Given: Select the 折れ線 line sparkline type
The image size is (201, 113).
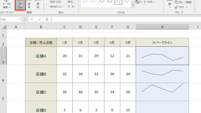Looking at the screenshot, I should pyautogui.click(x=20, y=5).
